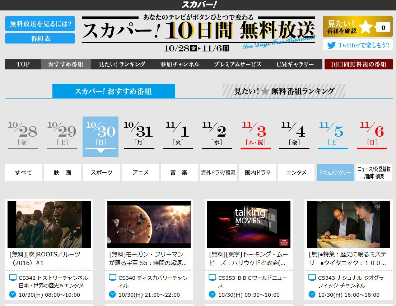The image size is (396, 306).
Task: Click channel text CS340 ディスカバリーチャンネル
Action: [153, 282]
